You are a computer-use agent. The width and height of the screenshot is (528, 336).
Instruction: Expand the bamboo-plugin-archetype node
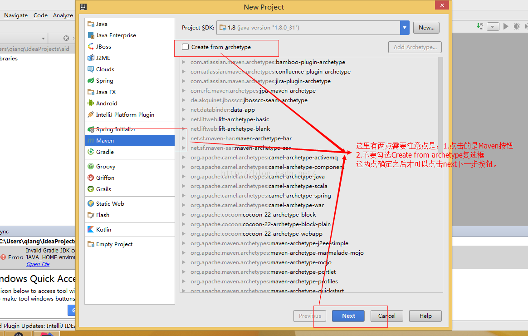(x=184, y=62)
